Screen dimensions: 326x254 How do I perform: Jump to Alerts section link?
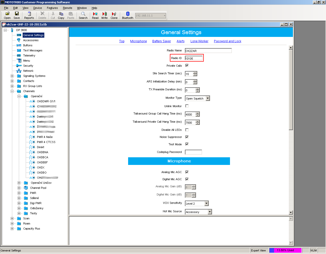click(x=181, y=41)
